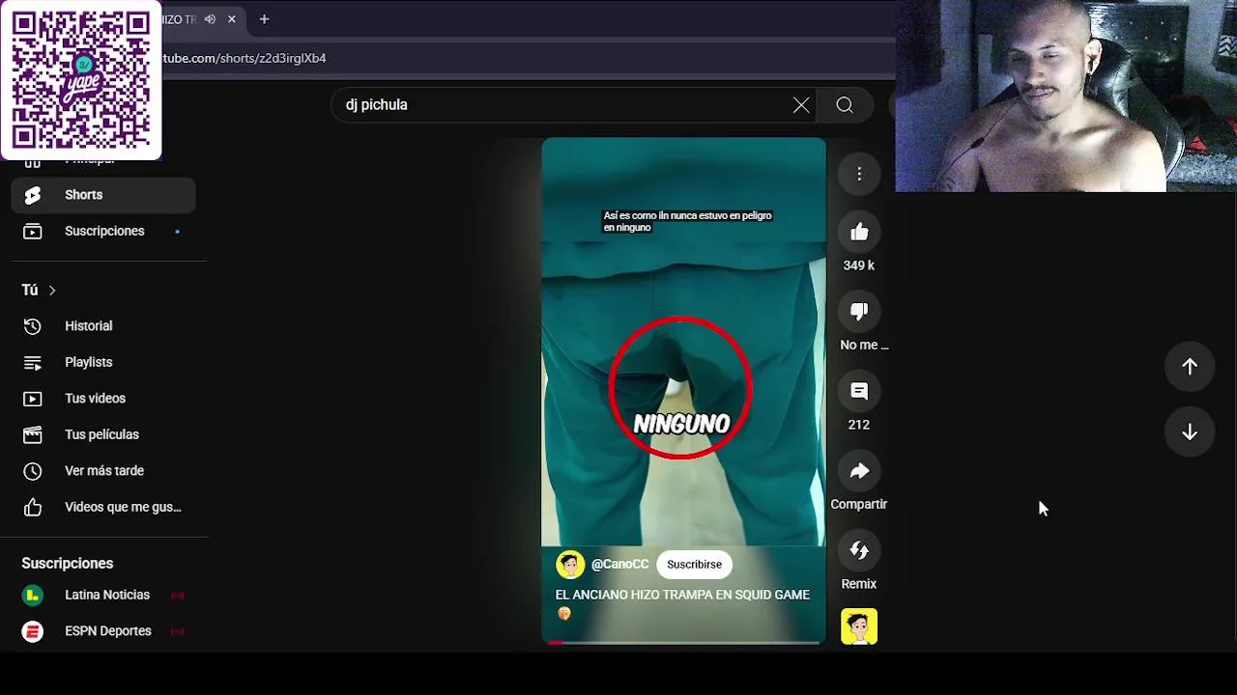The height and width of the screenshot is (695, 1237).
Task: Mute the browser tab audio icon
Action: coord(210,19)
